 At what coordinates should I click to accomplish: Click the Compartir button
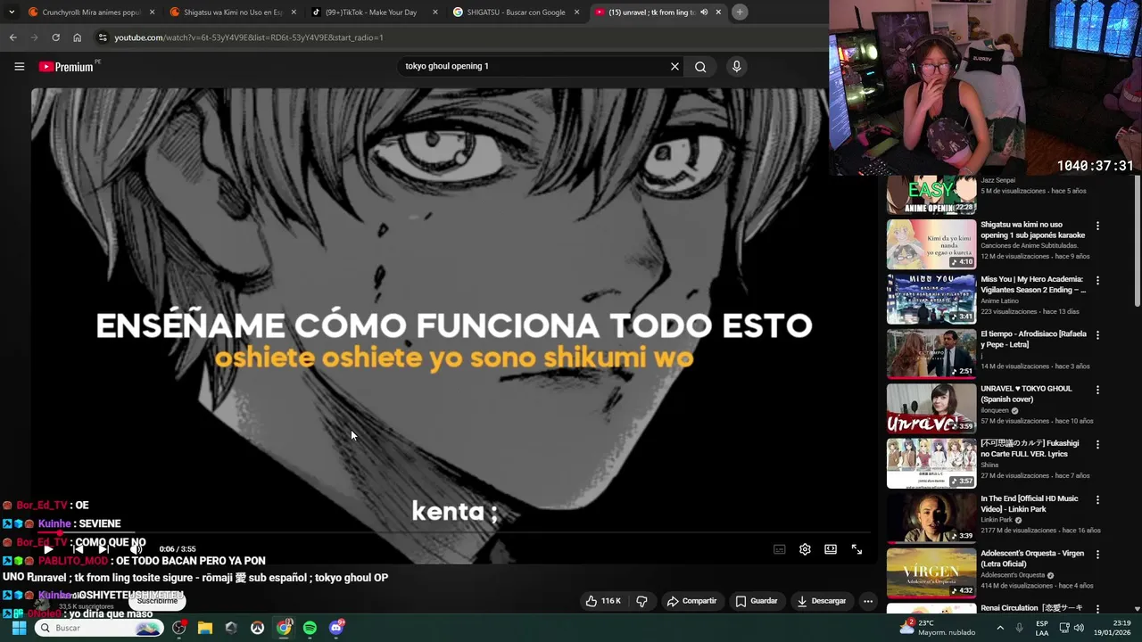click(x=691, y=601)
